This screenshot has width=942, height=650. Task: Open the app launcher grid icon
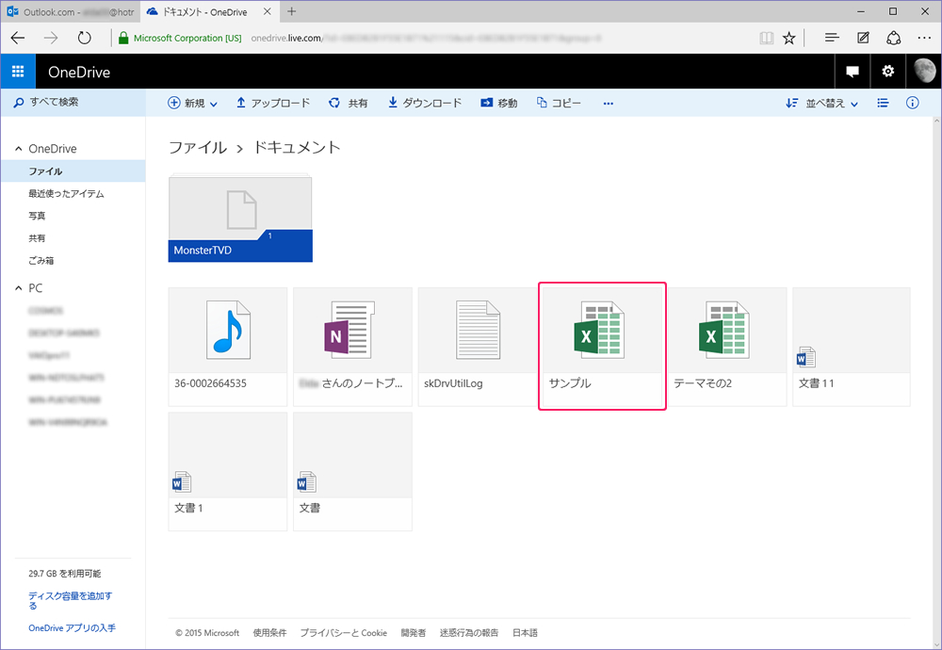[18, 72]
